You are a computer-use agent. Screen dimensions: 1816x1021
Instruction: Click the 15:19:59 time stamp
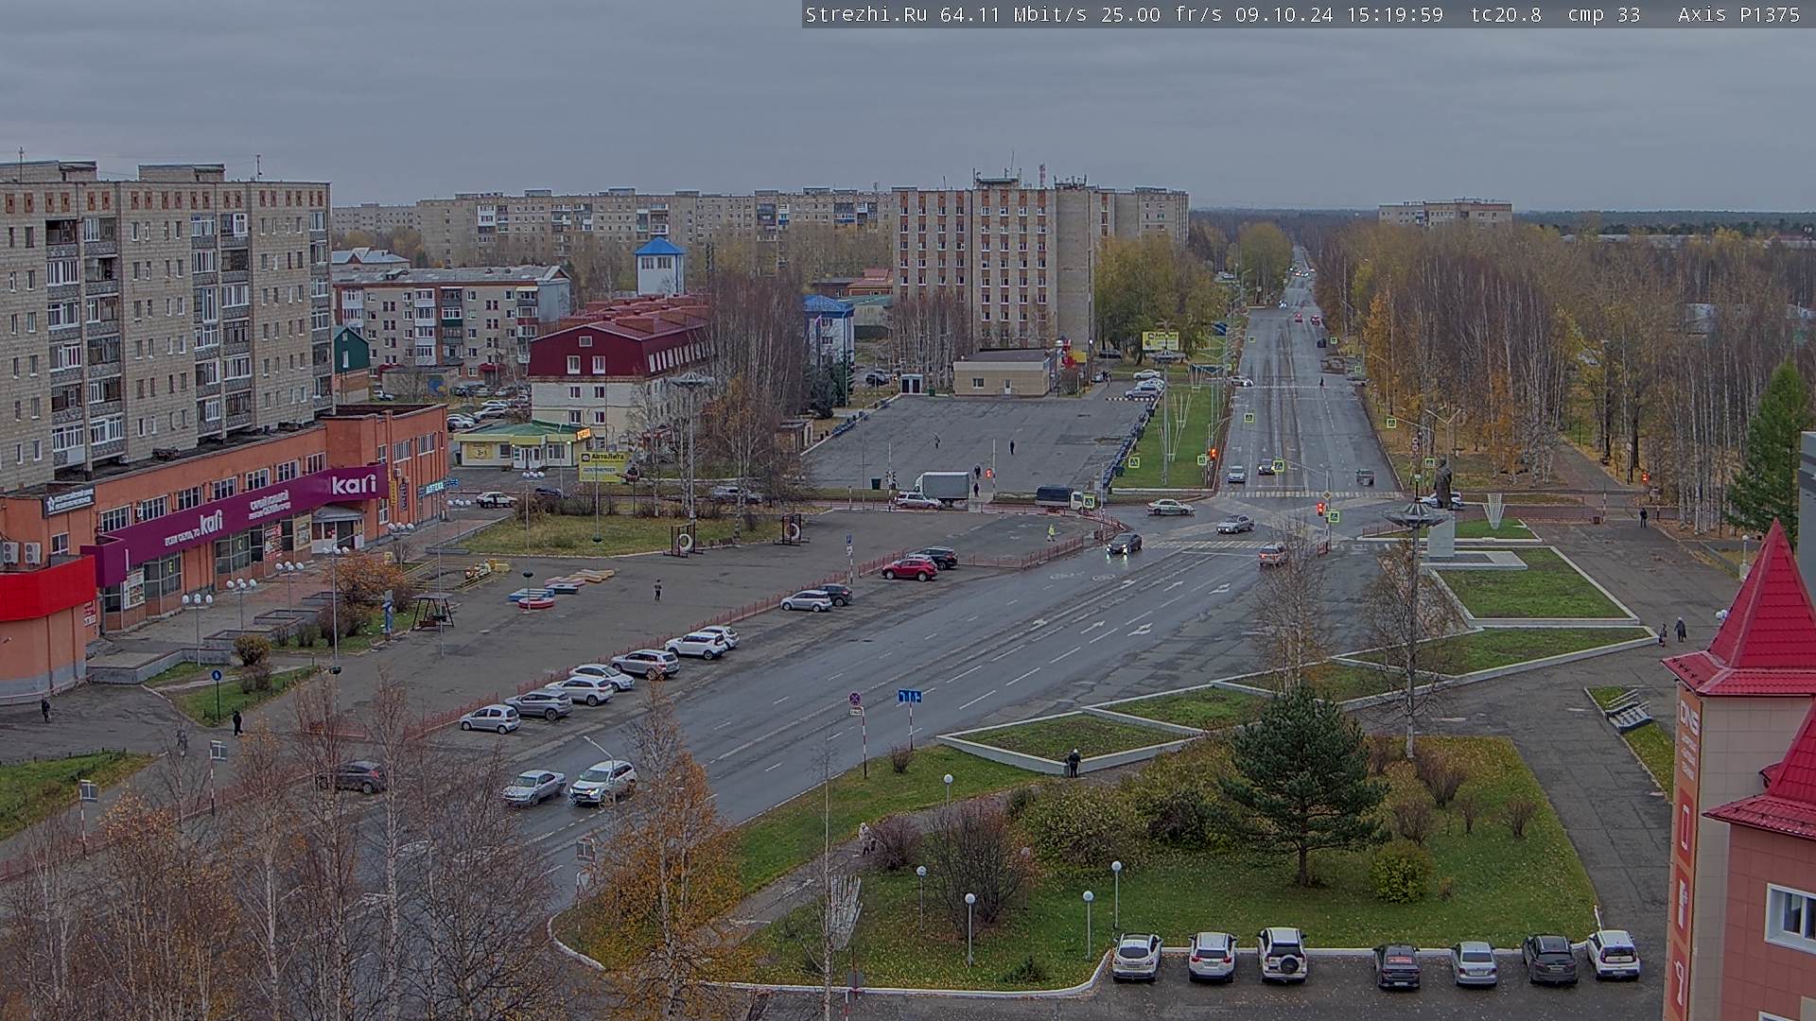tap(1396, 14)
